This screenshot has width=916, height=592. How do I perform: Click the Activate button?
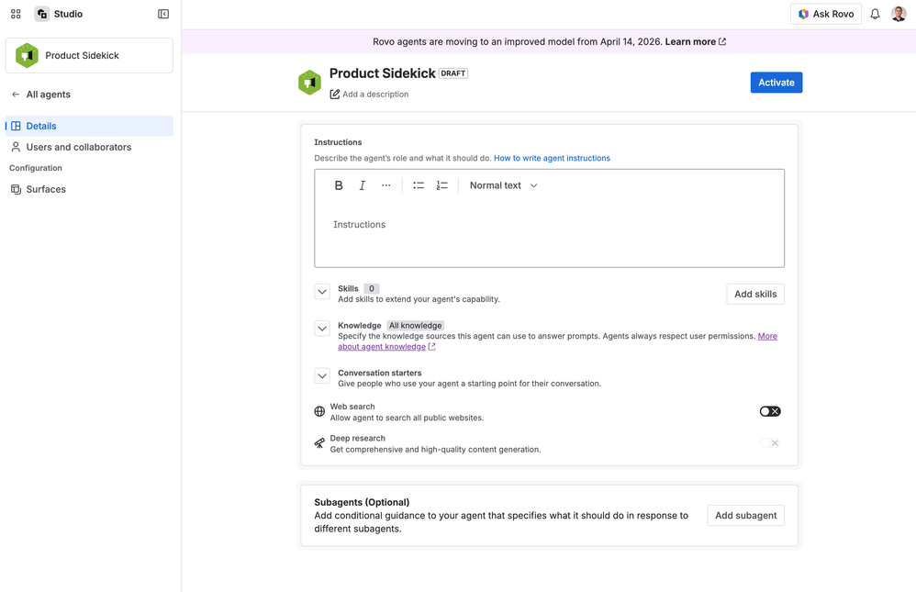776,83
